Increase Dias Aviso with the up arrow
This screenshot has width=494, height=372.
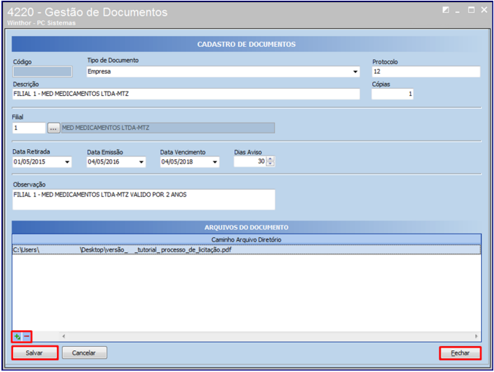[270, 159]
